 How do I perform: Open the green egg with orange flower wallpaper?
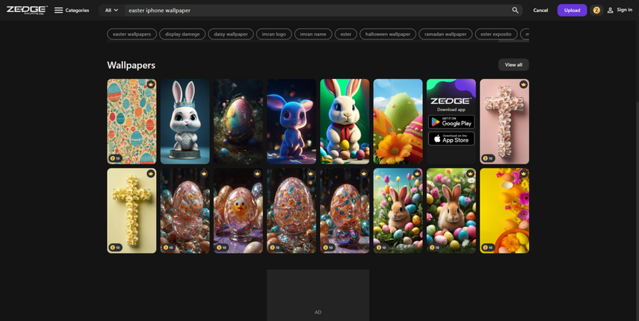click(x=398, y=121)
